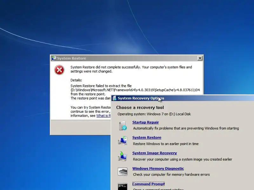The image size is (254, 190).
Task: Launch System Image Recovery link
Action: pyautogui.click(x=155, y=153)
